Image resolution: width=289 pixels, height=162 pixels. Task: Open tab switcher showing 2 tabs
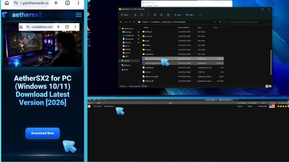[67, 3]
